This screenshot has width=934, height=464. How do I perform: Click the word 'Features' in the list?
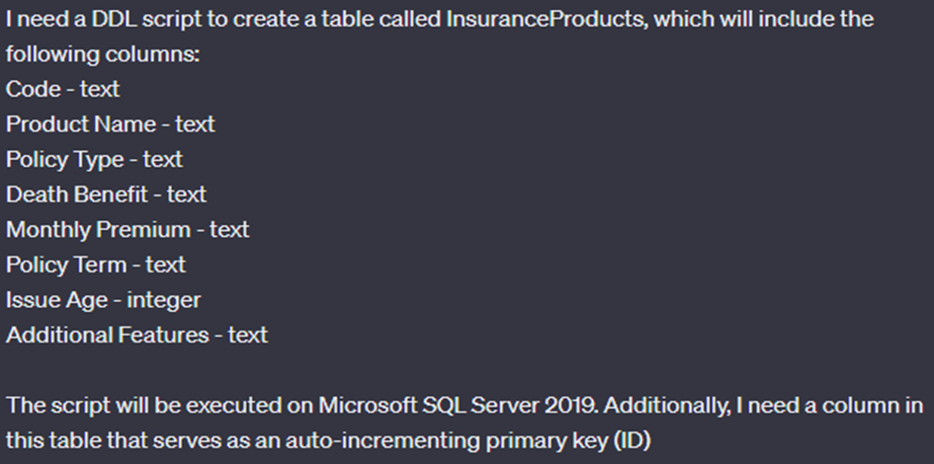click(163, 335)
